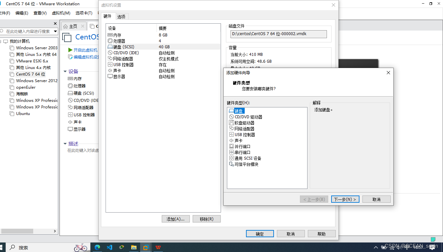The height and width of the screenshot is (252, 443).
Task: Open the library search dropdown arrow
Action: click(x=55, y=31)
